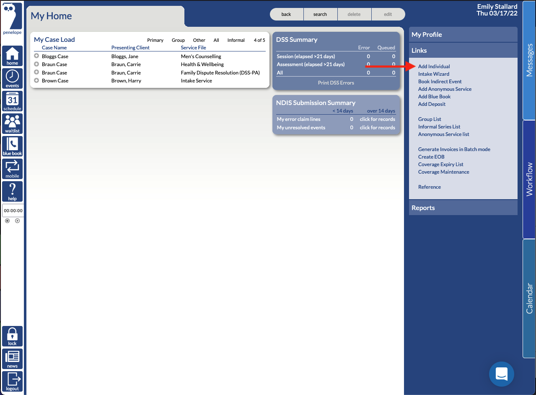Viewport: 536px width, 395px height.
Task: Open the Workflow side tab
Action: click(x=529, y=179)
